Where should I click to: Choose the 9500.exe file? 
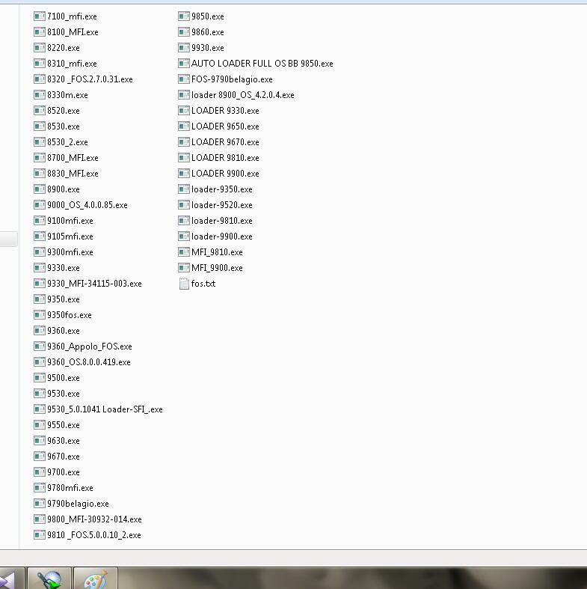coord(64,378)
